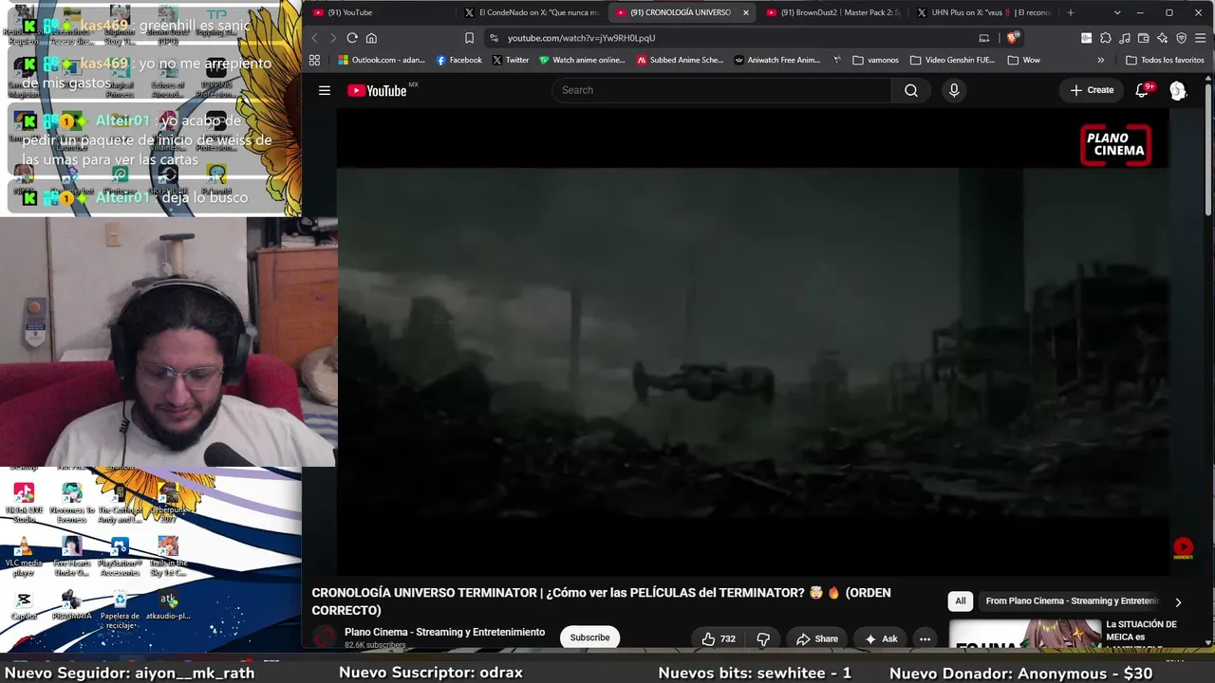The width and height of the screenshot is (1215, 683).
Task: Open the browser tab search dropdown arrow
Action: click(1117, 12)
